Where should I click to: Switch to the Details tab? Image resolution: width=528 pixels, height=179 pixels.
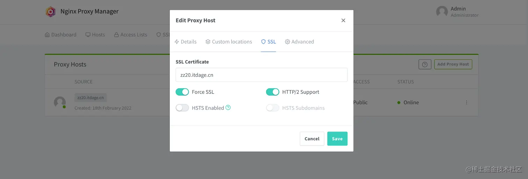[185, 42]
